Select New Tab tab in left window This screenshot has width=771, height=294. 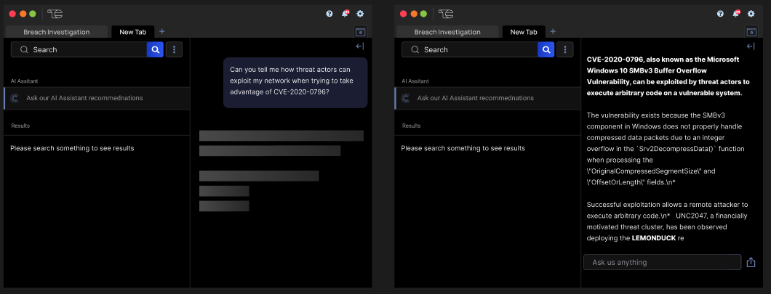coord(133,32)
